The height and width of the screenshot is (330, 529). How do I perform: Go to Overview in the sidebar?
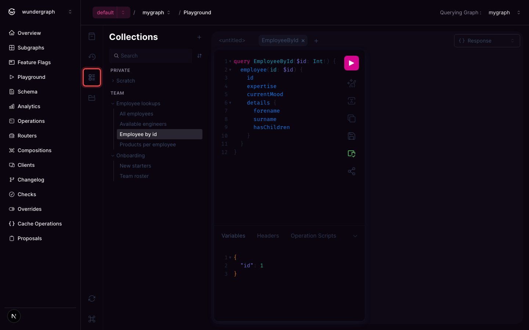(x=40, y=33)
